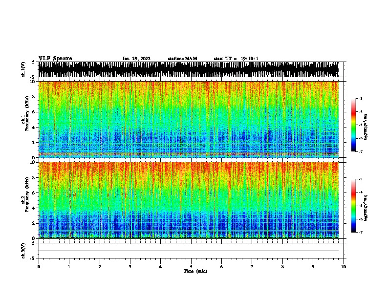Click time axis tick label "8"
387x299 pixels.
[282, 267]
